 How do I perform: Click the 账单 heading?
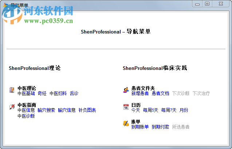(136, 122)
